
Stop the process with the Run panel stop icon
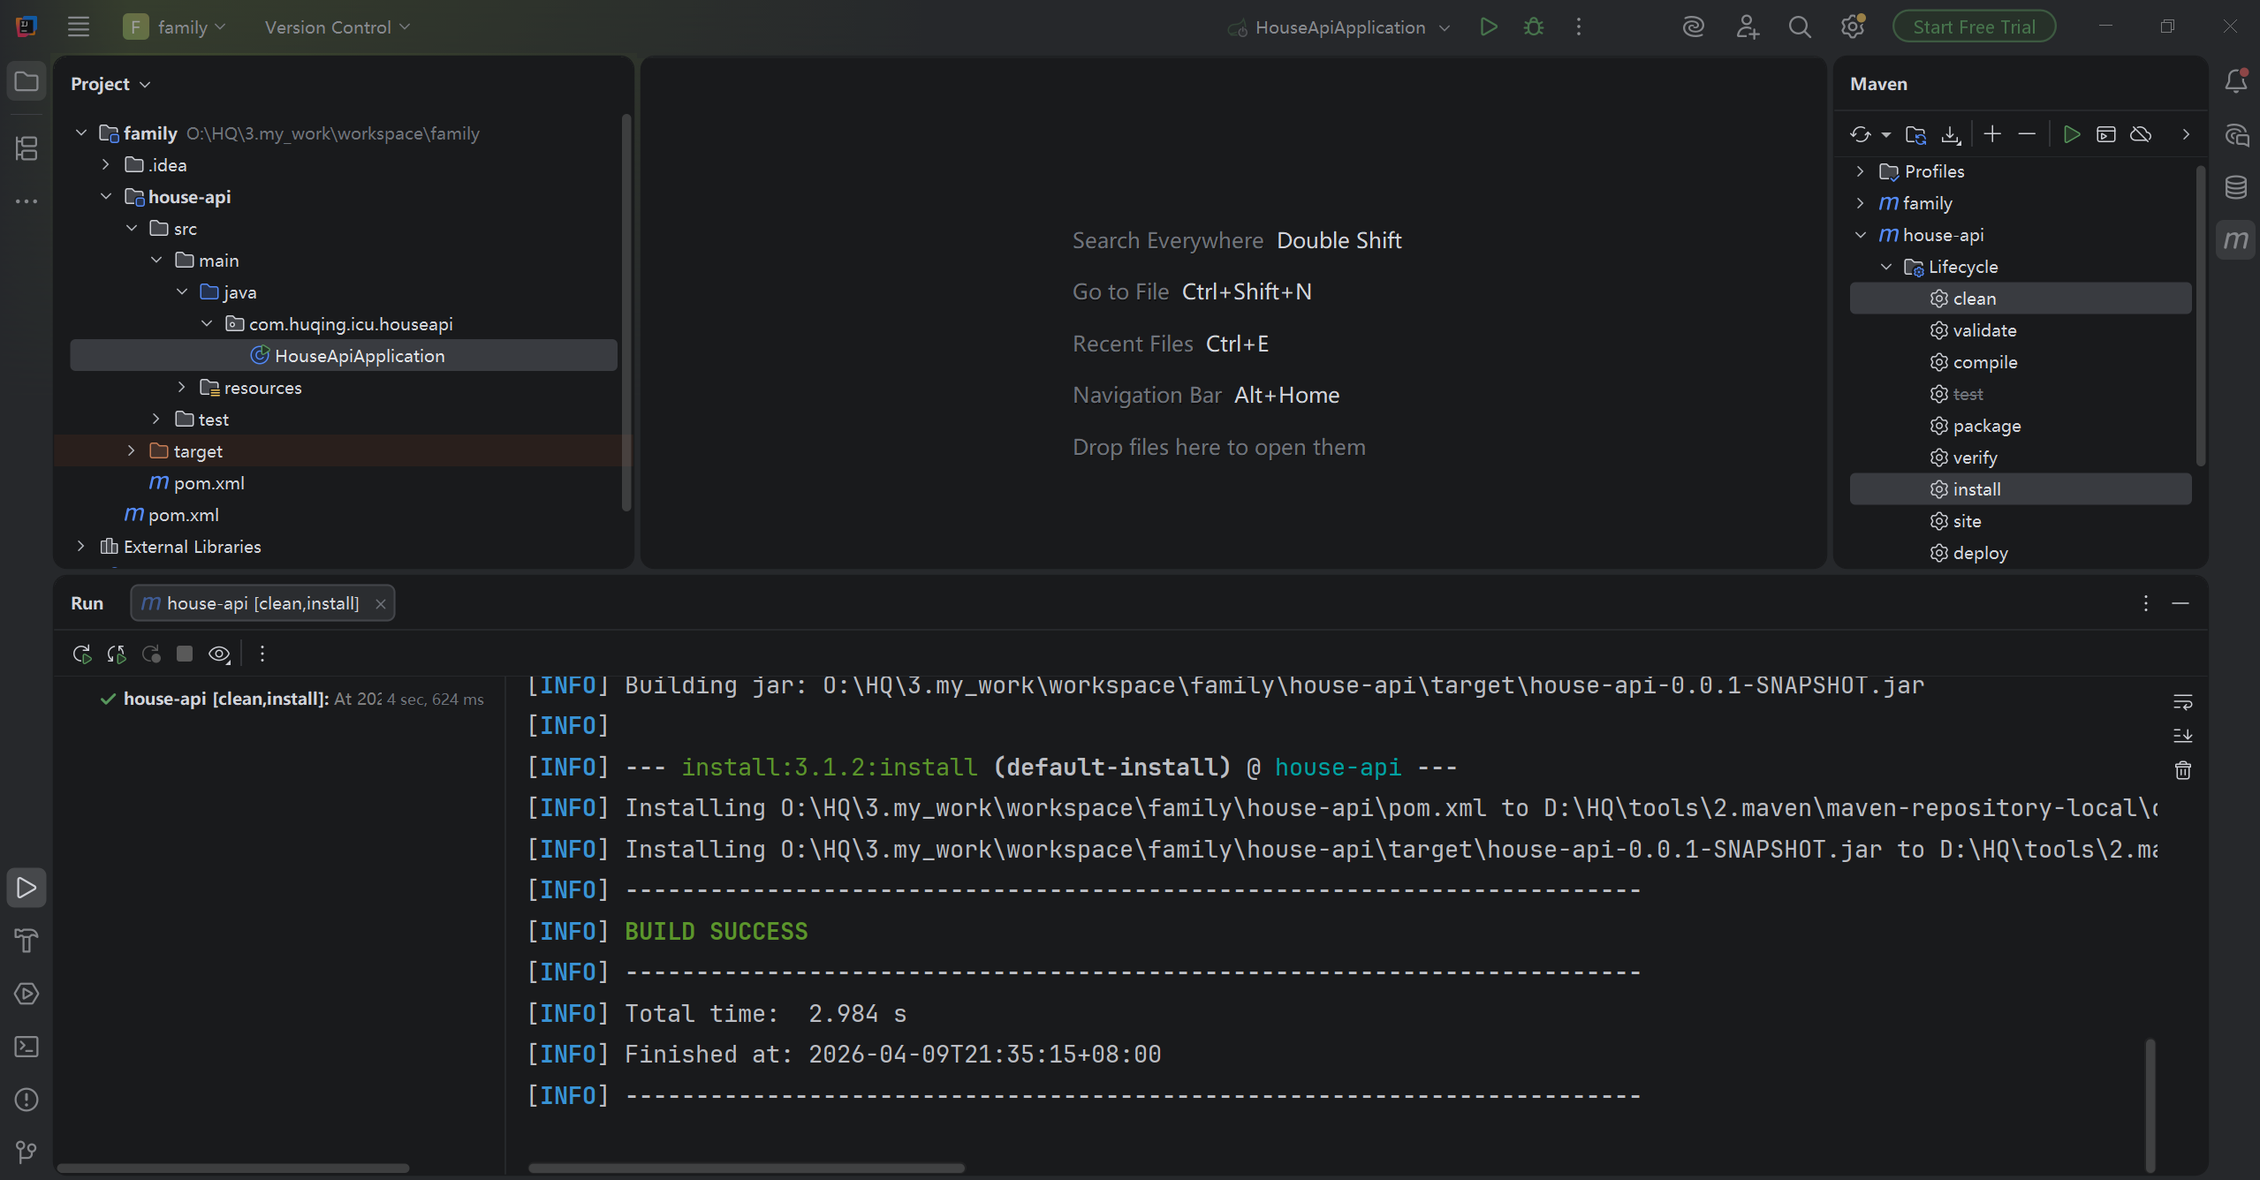185,654
